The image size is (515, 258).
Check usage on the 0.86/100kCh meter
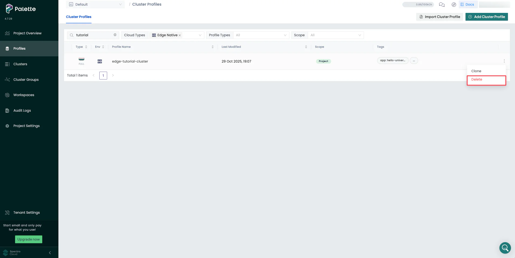coord(418,4)
